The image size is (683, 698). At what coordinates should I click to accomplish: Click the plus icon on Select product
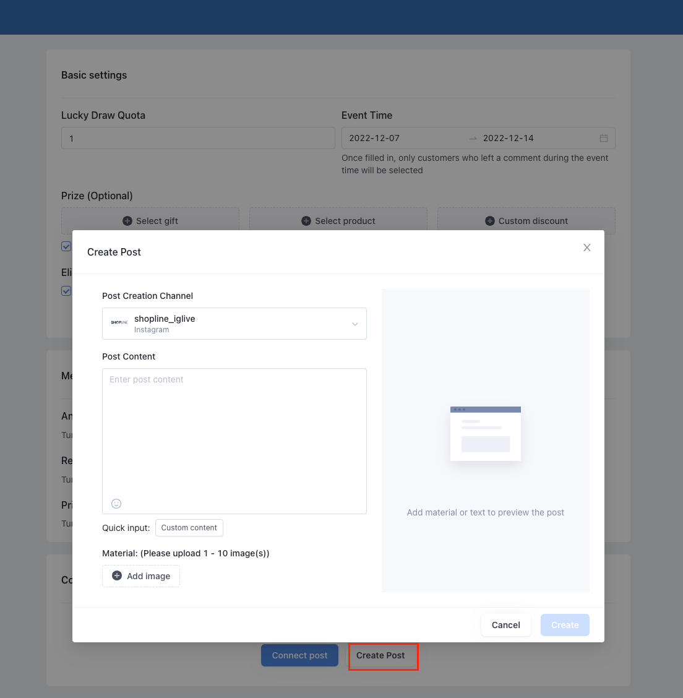306,221
